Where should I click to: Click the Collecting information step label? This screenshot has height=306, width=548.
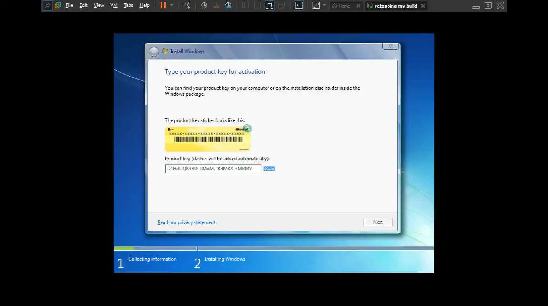153,259
